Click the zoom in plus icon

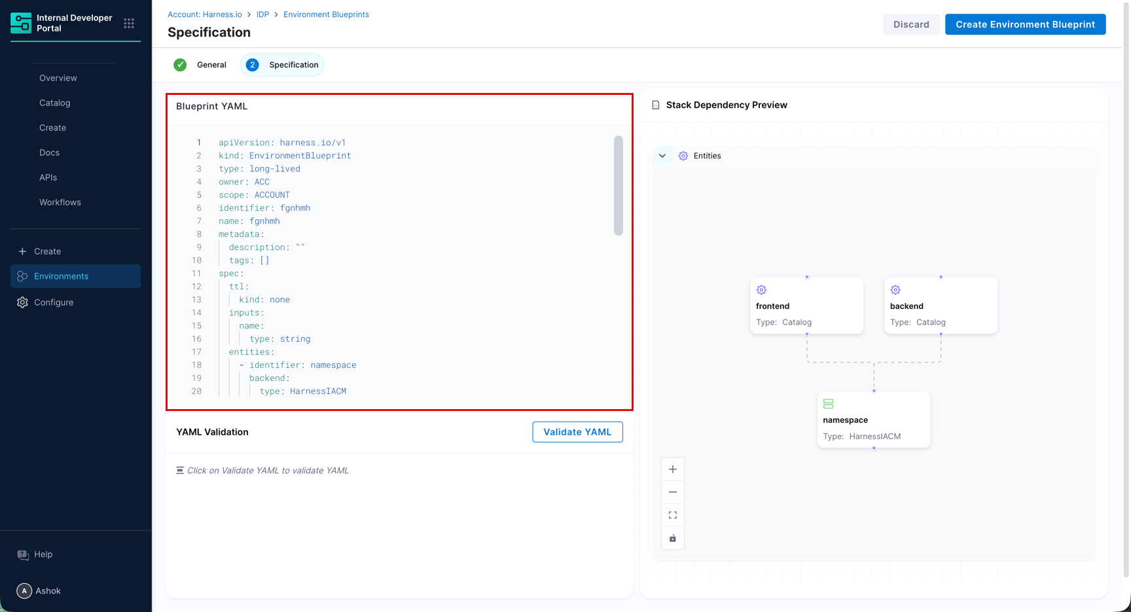672,469
